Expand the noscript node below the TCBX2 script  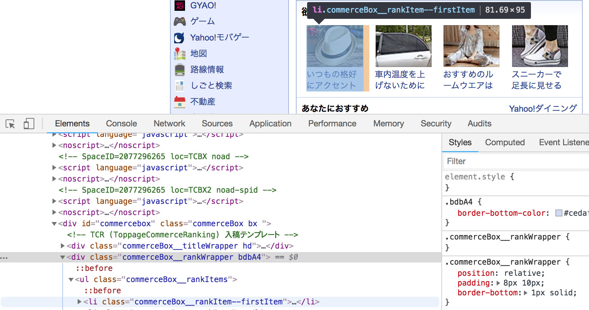coord(54,213)
